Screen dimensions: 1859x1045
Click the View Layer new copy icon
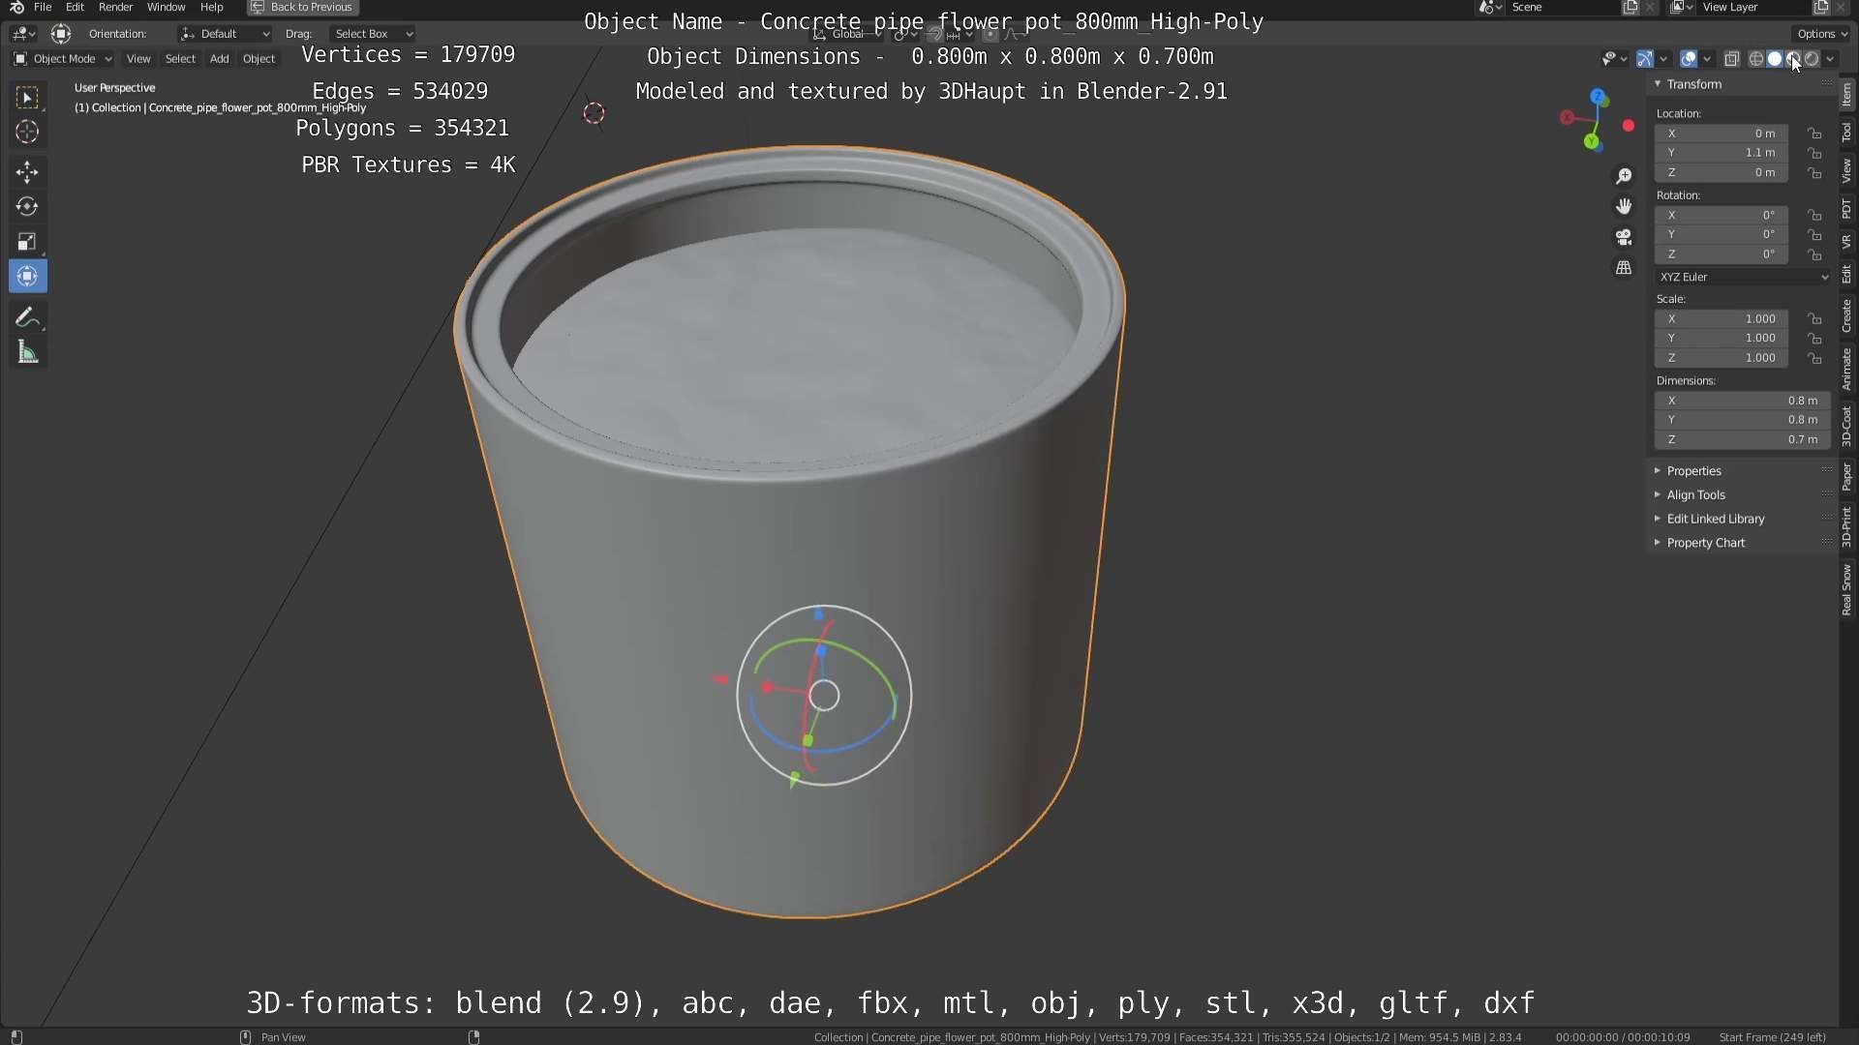click(x=1820, y=7)
